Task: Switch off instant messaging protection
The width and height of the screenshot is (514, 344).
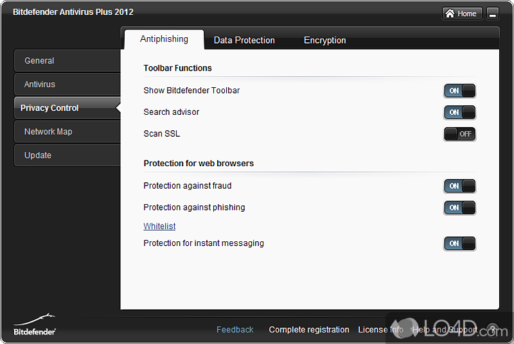Action: [460, 244]
